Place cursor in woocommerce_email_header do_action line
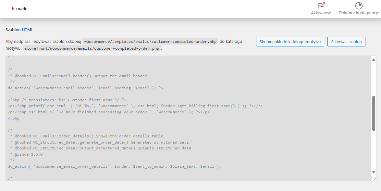The height and width of the screenshot is (191, 381). pyautogui.click(x=86, y=88)
